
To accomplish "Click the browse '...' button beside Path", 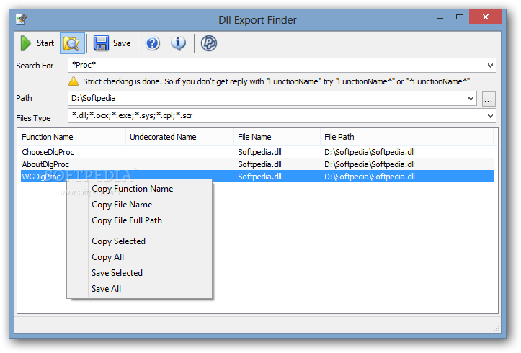I will tap(489, 99).
